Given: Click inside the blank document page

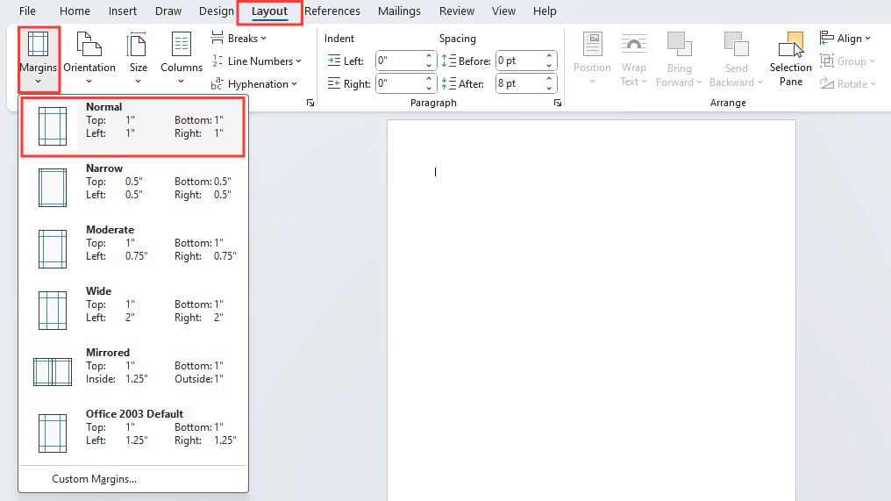Looking at the screenshot, I should pyautogui.click(x=591, y=310).
